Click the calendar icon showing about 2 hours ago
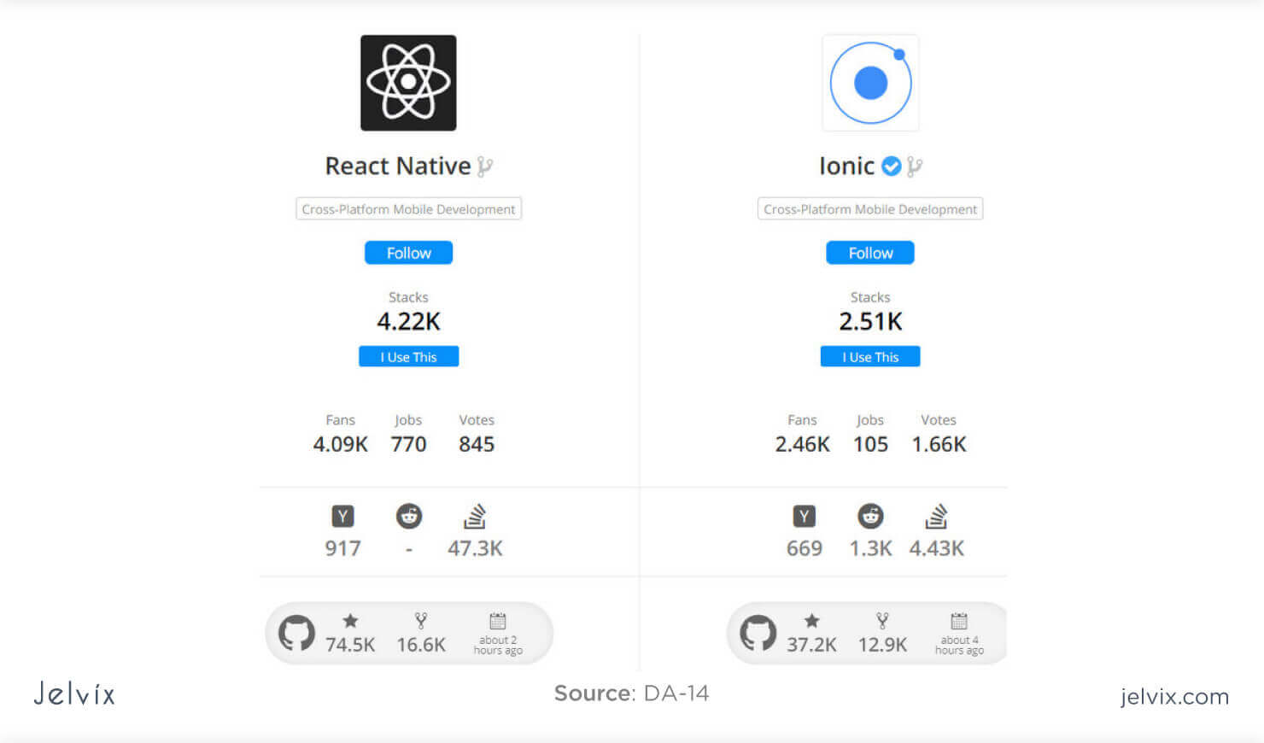Viewport: 1264px width, 743px height. coord(498,622)
